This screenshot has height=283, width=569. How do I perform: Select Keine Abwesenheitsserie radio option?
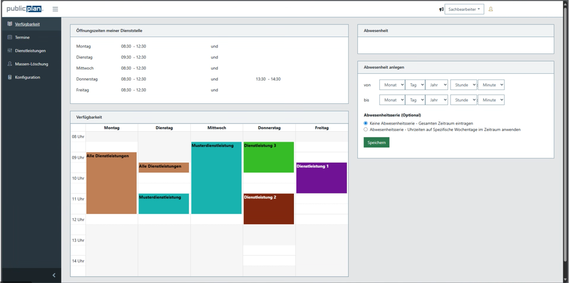(365, 123)
